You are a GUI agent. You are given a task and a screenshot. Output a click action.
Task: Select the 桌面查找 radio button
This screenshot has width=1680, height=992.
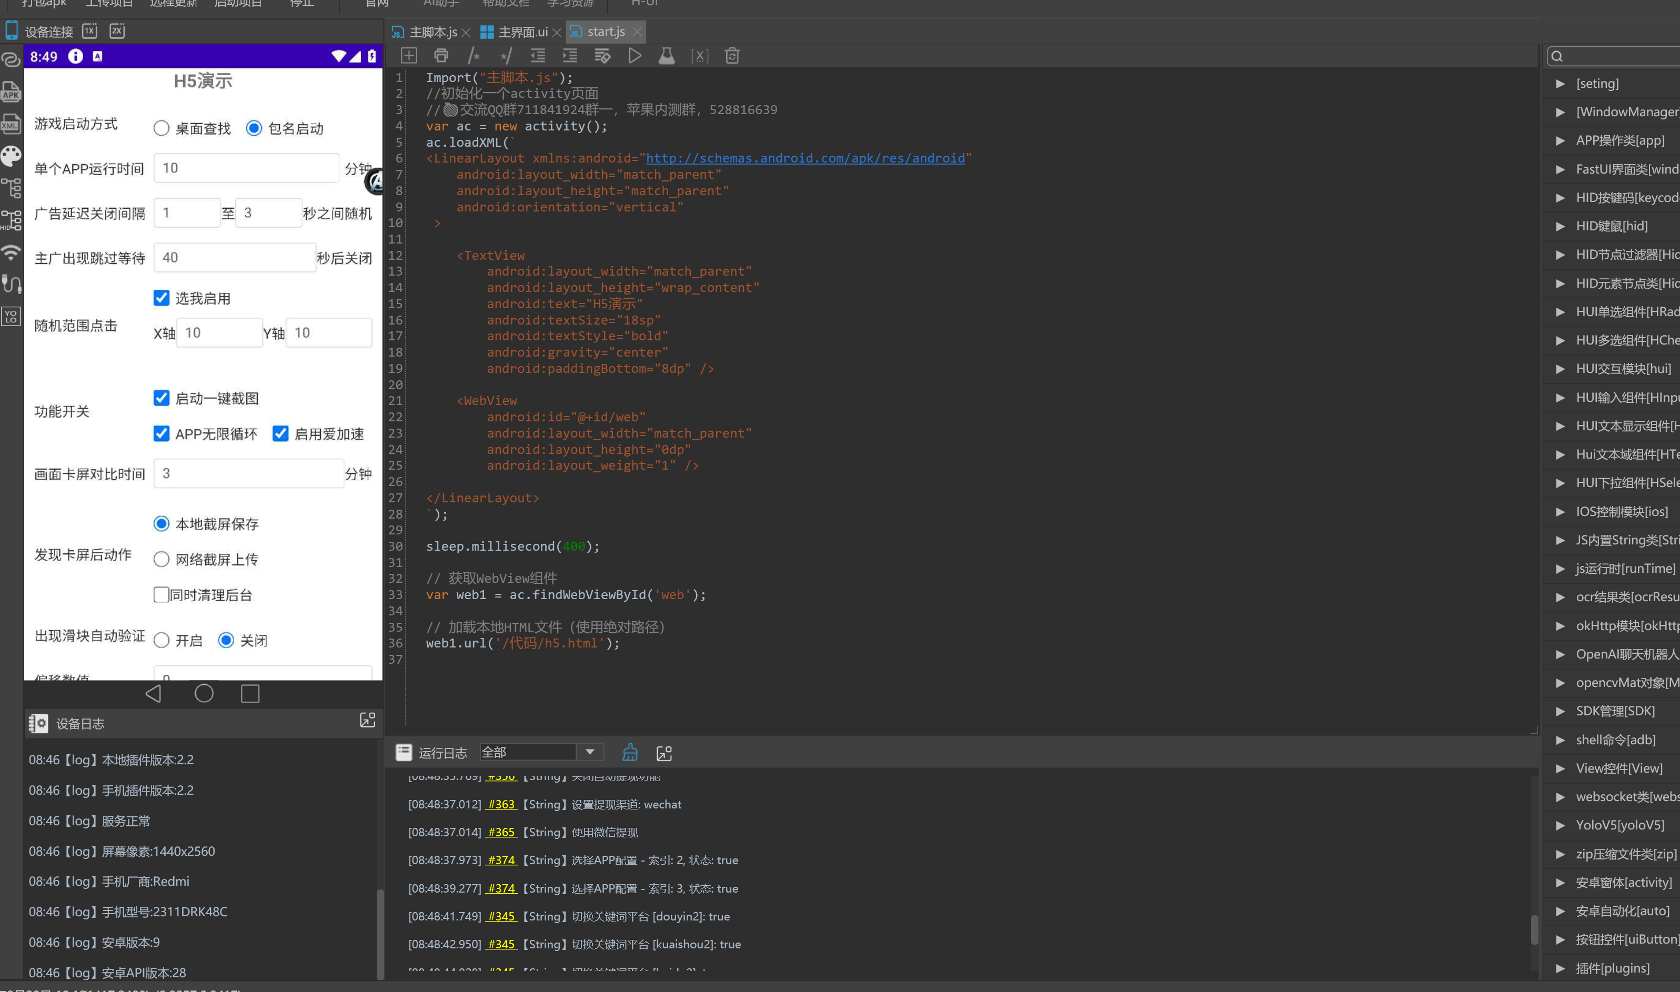click(x=161, y=128)
